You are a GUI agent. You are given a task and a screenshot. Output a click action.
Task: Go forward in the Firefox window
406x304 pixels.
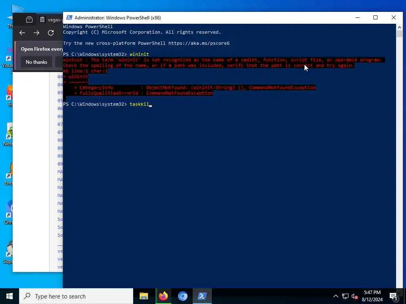tap(36, 32)
